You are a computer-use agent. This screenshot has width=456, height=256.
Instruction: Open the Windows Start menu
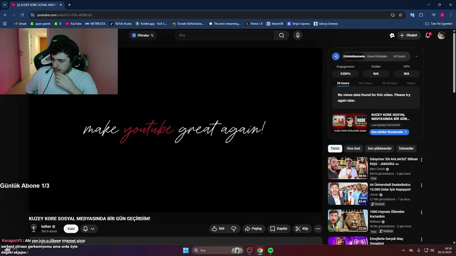point(186,250)
